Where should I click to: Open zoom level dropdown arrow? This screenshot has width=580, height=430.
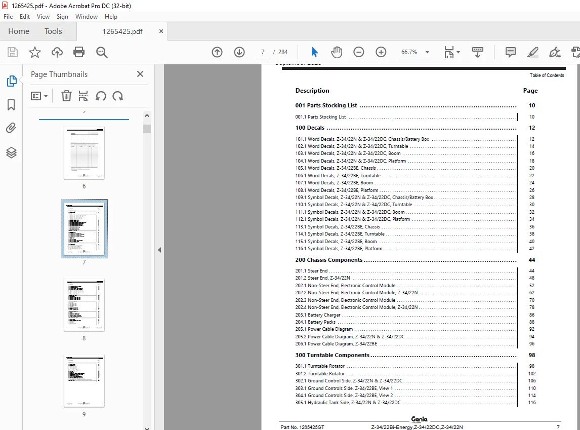[x=427, y=52]
